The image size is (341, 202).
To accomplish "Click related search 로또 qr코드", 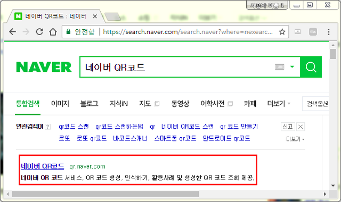I will tap(92, 138).
